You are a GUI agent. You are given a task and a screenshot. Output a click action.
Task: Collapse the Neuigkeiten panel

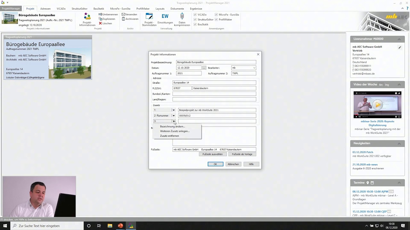(x=399, y=143)
